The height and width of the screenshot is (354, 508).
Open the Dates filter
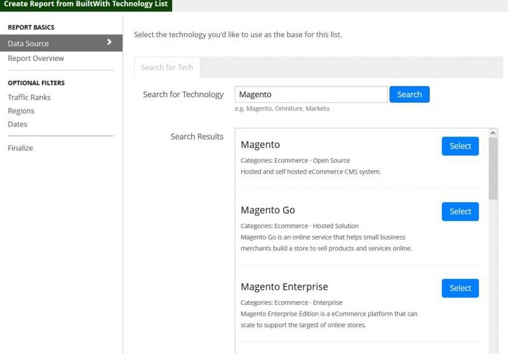18,124
